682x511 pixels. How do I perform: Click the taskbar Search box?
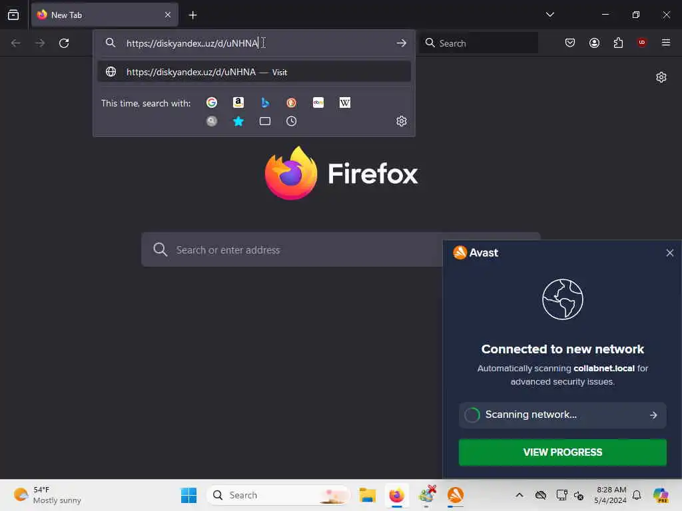278,495
